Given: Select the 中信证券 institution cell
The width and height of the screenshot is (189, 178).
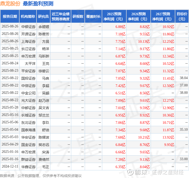Looking at the screenshot, I should pos(28,86).
